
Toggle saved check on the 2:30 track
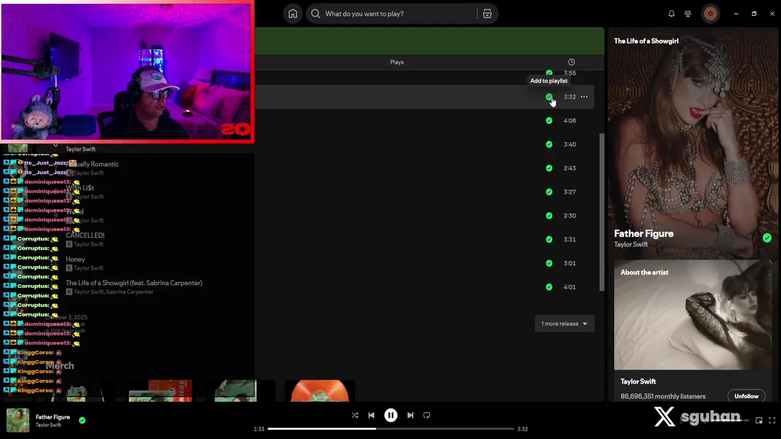pyautogui.click(x=549, y=216)
